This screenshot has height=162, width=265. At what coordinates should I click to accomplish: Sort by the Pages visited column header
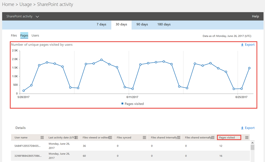pos(227,138)
